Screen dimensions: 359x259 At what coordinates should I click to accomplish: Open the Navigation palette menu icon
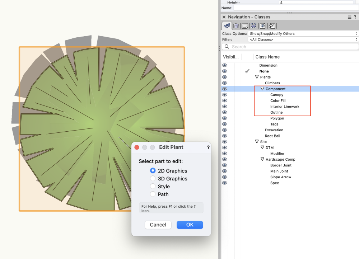point(349,17)
